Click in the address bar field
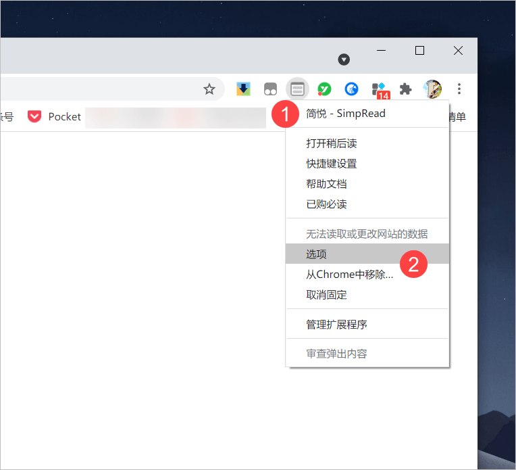This screenshot has height=470, width=516. 112,89
